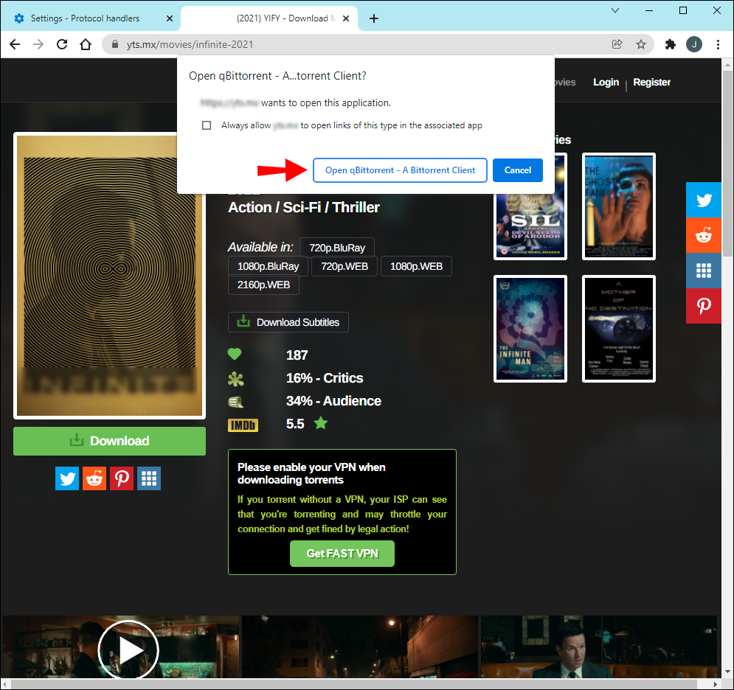This screenshot has height=690, width=734.
Task: Close the YIFY movie tab
Action: click(346, 18)
